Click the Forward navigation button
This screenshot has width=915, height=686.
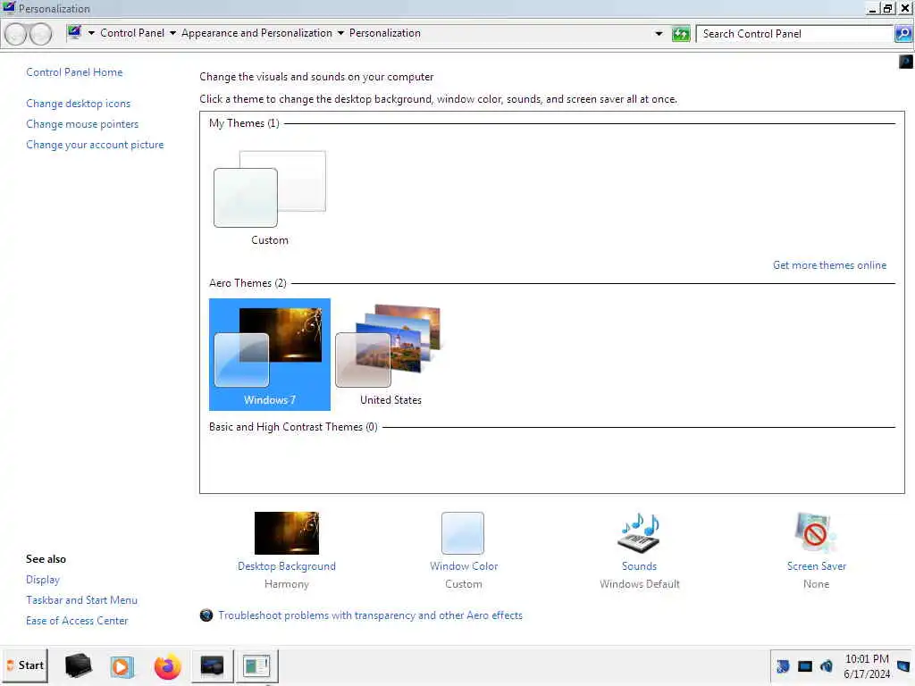(40, 34)
